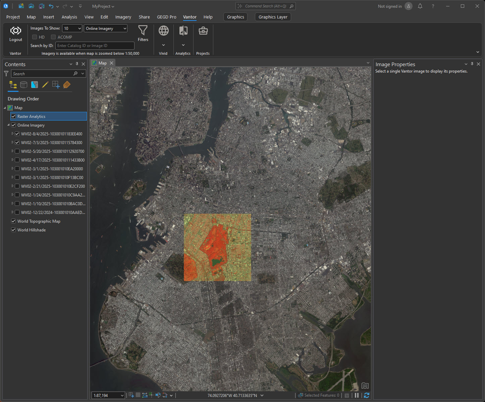Enable the HD checkbox
The image size is (485, 402).
35,37
